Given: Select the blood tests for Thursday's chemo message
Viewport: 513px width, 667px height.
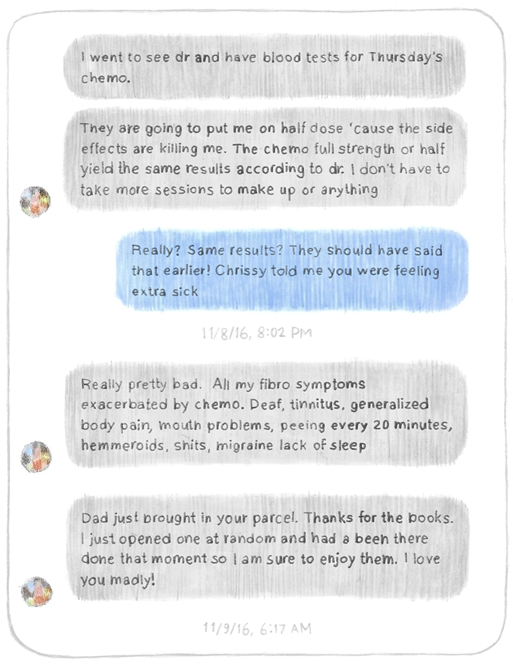Looking at the screenshot, I should point(265,67).
